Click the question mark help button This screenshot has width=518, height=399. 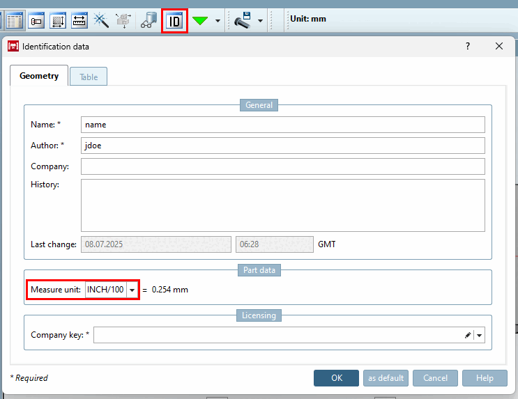click(468, 46)
